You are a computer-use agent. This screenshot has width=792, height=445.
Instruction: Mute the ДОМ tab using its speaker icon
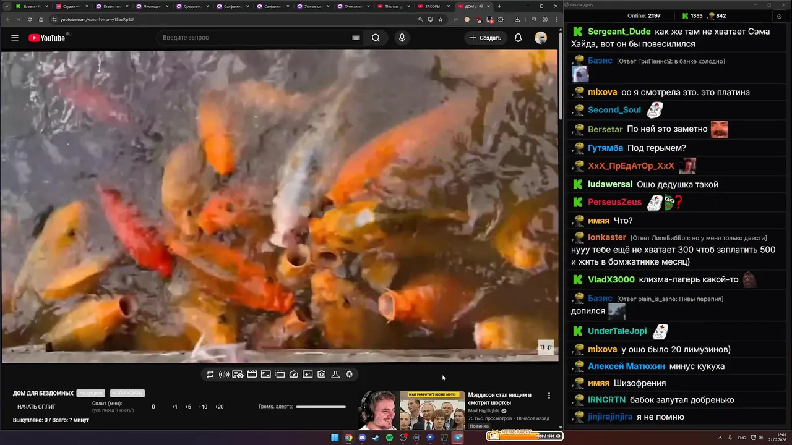(480, 6)
